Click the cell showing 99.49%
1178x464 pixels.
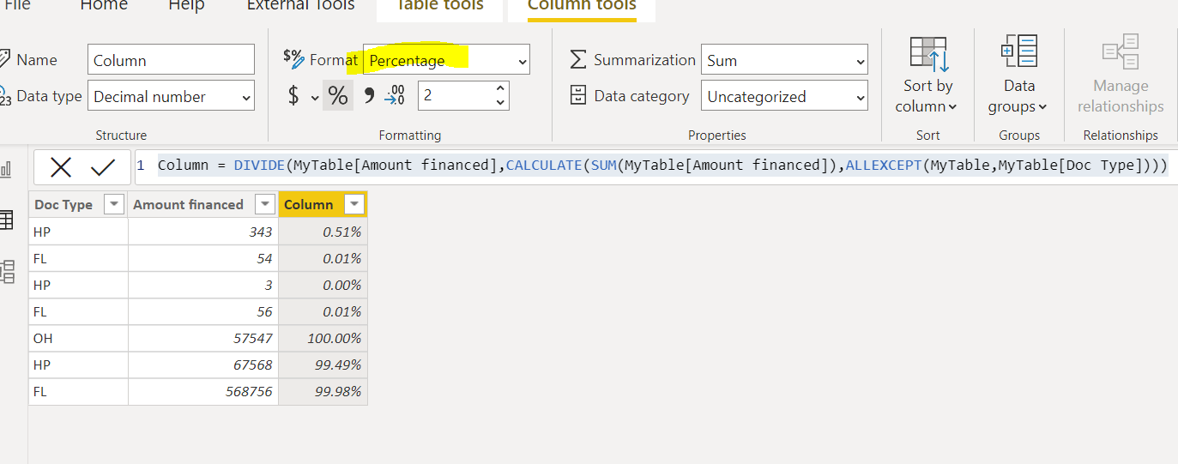click(x=323, y=365)
